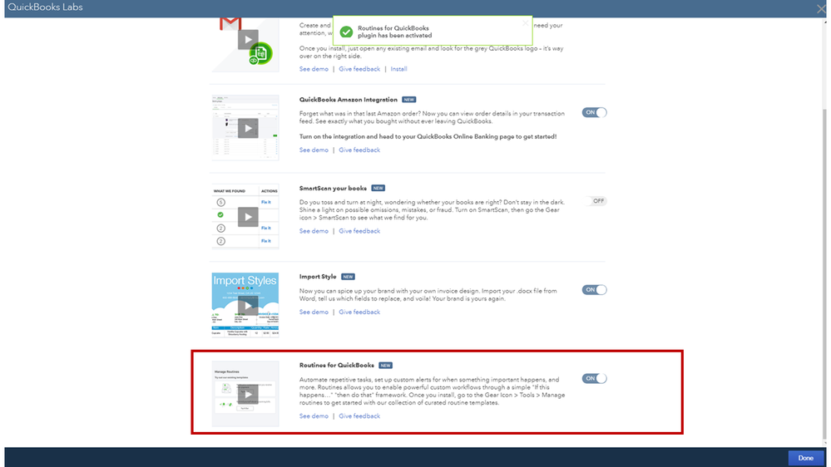Give feedback on Import Style
The image size is (831, 467).
click(x=359, y=312)
